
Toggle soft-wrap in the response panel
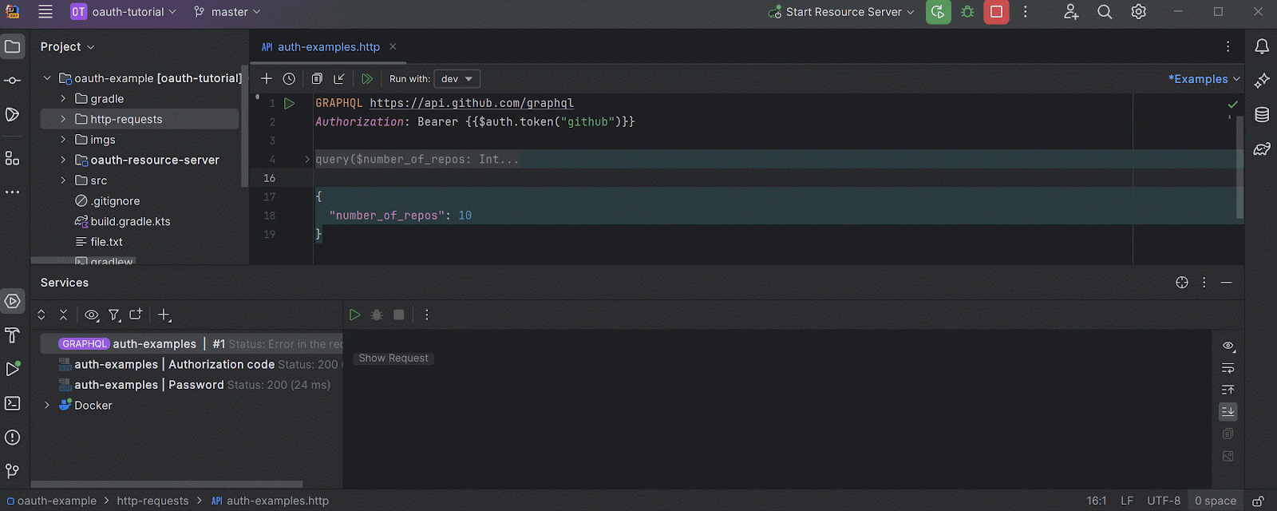pyautogui.click(x=1228, y=368)
